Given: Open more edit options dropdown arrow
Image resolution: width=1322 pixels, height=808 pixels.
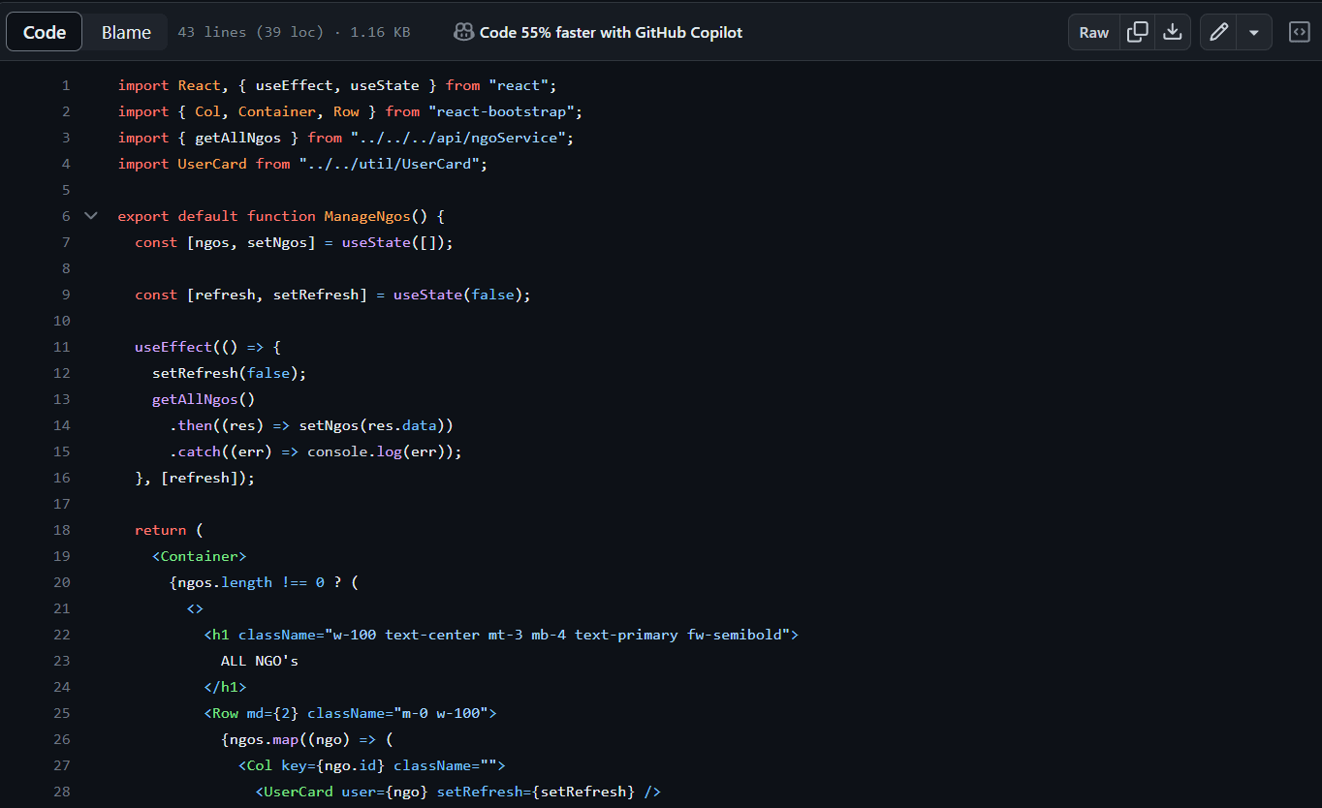Looking at the screenshot, I should 1254,32.
